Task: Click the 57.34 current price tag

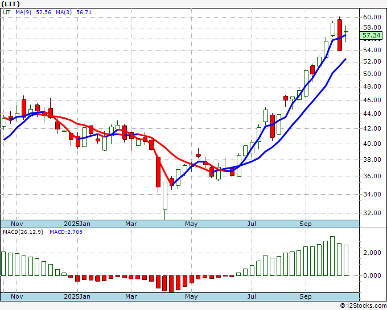Action: click(372, 35)
